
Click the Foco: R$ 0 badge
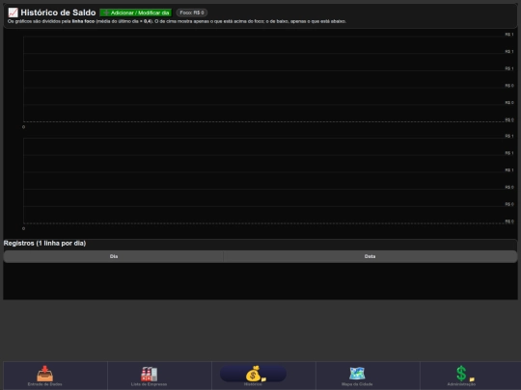pos(192,13)
